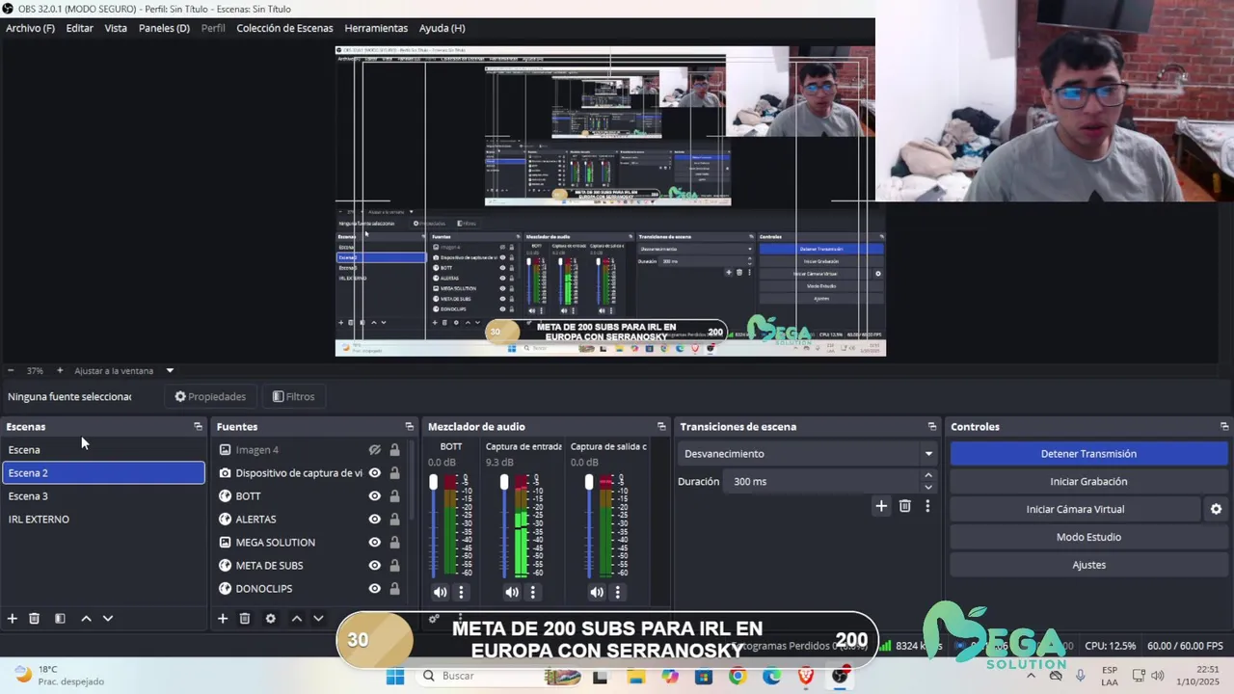
Task: Toggle lock on Imagen 4 source
Action: coord(394,450)
